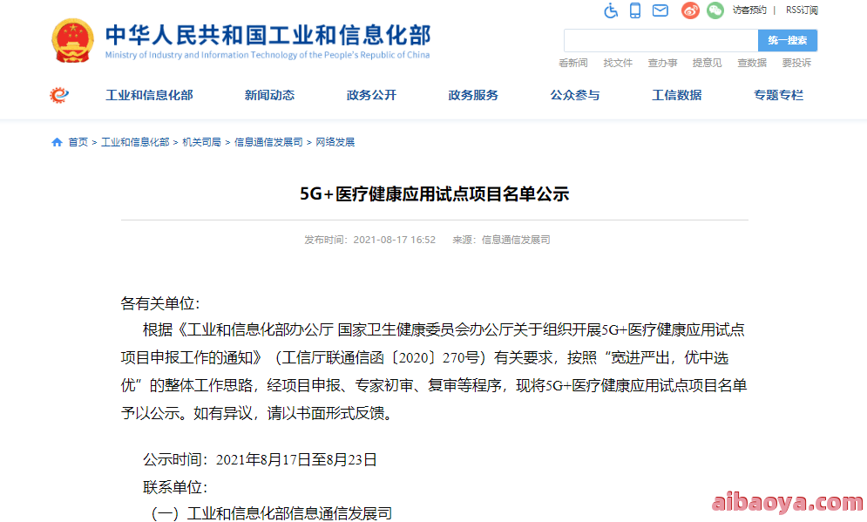Open the 政务服务 nav menu
The image size is (867, 522).
[x=473, y=95]
